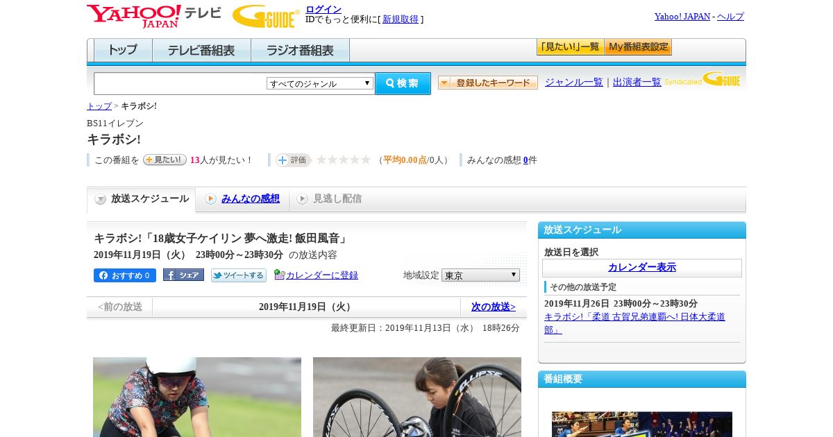Image resolution: width=833 pixels, height=437 pixels.
Task: Click the cyclist with helmet photo
Action: point(197,397)
